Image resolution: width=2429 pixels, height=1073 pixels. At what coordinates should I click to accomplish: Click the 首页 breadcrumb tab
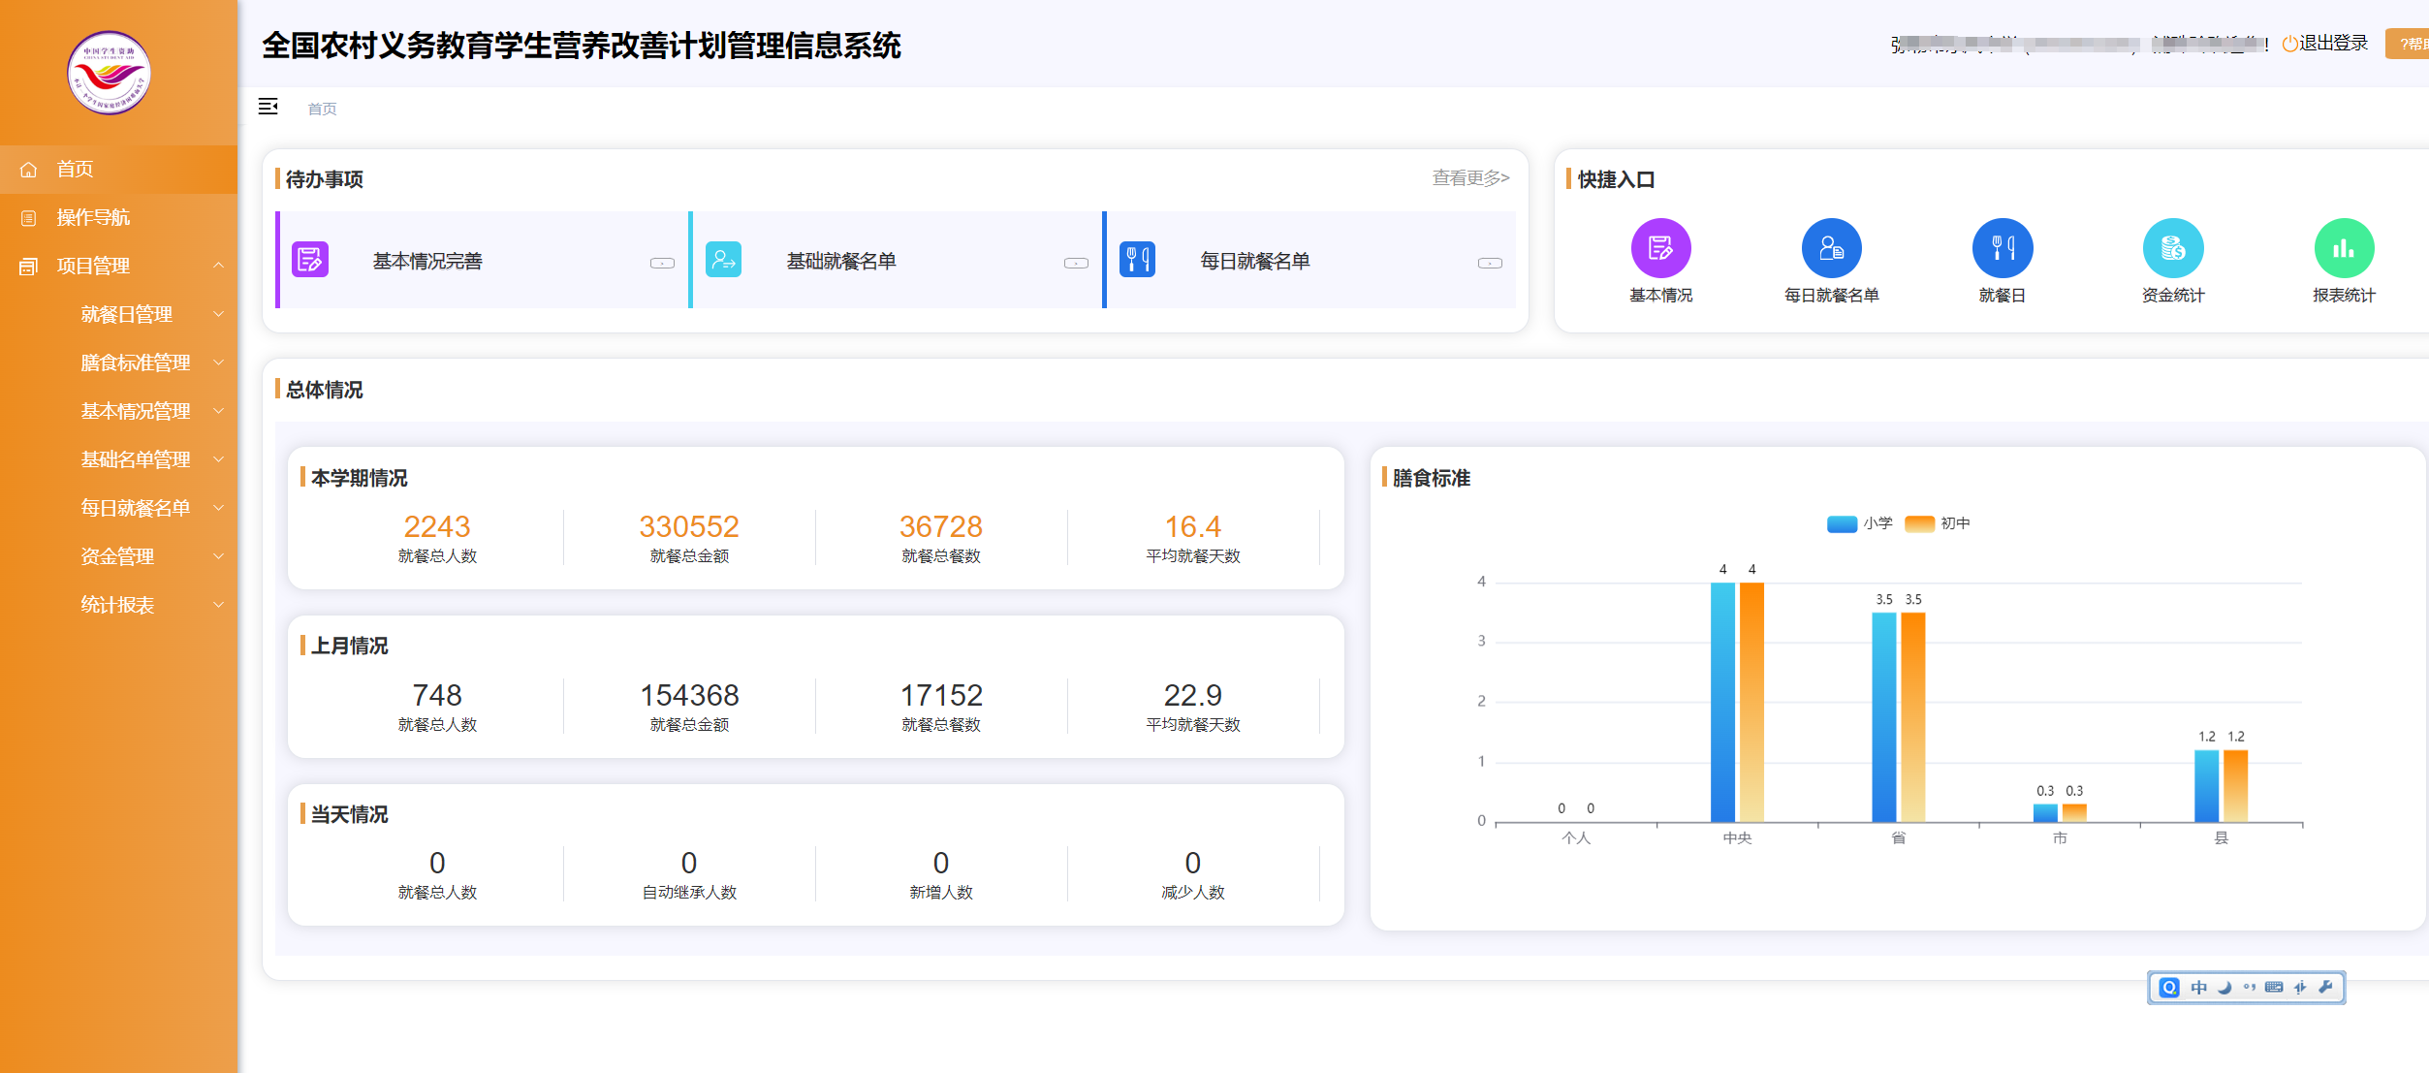tap(322, 109)
